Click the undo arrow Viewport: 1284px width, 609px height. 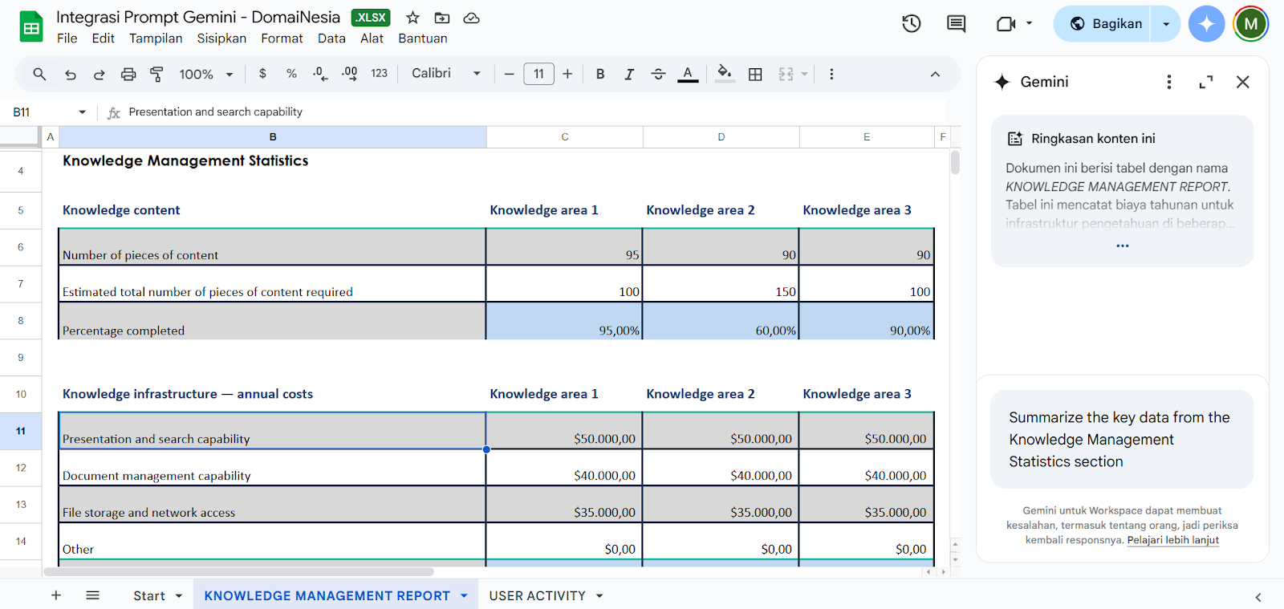tap(71, 75)
